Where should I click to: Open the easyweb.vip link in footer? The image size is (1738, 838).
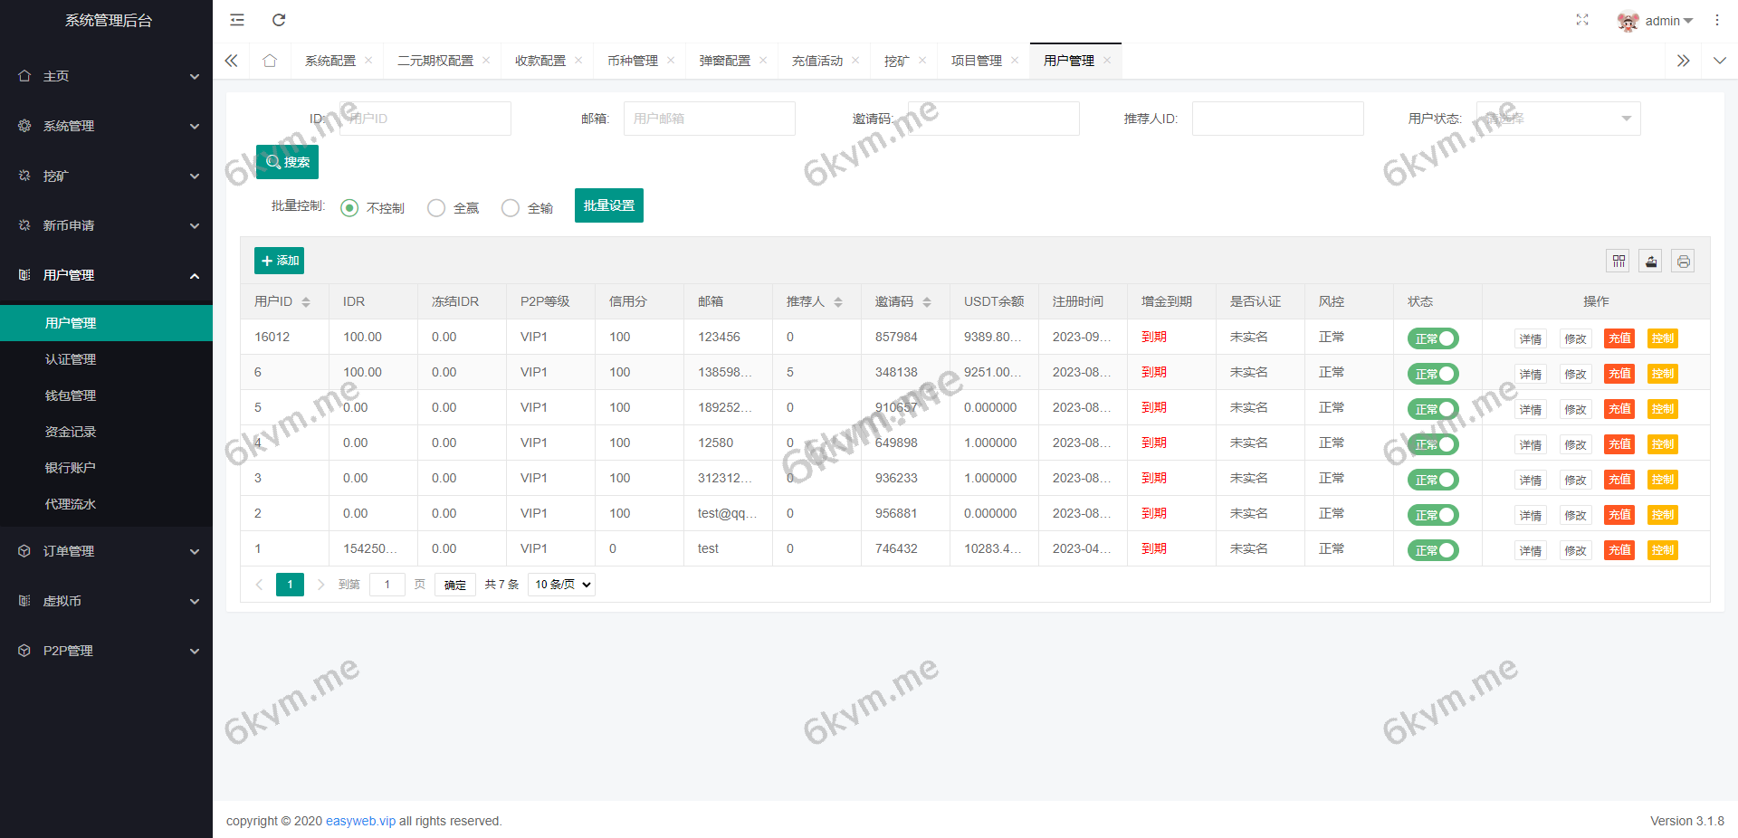tap(360, 821)
